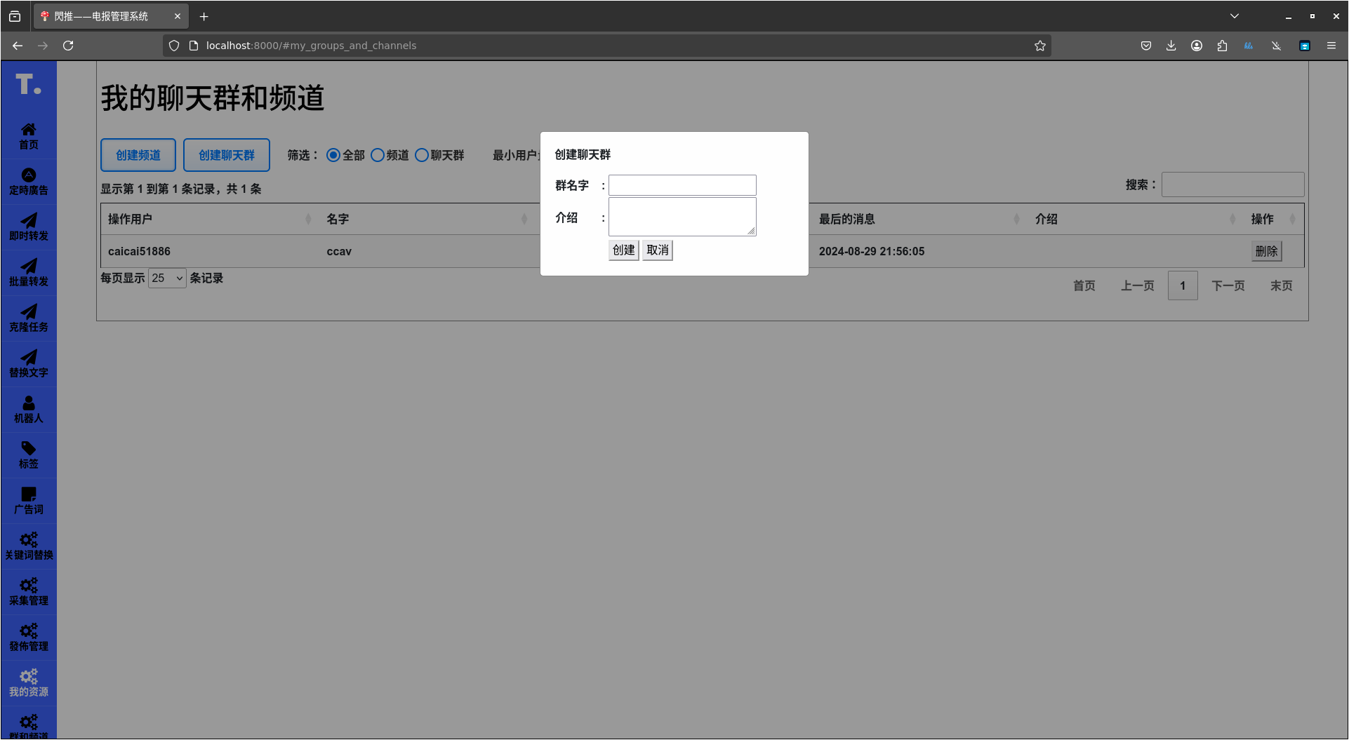1349x740 pixels.
Task: Bookmark this page with star icon
Action: (1039, 46)
